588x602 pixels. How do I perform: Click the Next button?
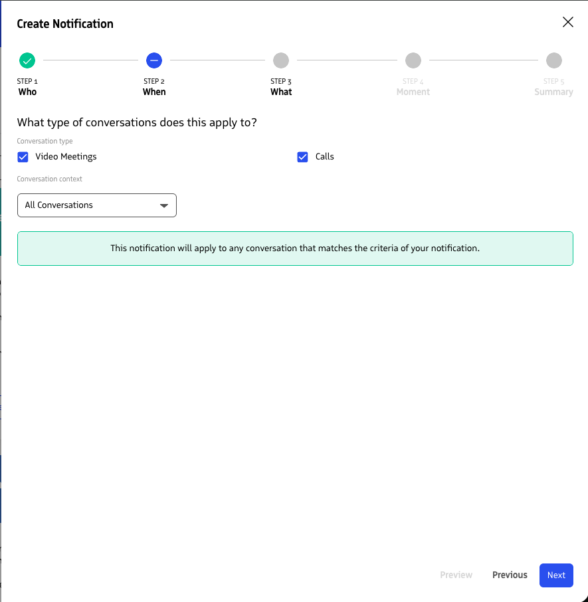tap(556, 575)
